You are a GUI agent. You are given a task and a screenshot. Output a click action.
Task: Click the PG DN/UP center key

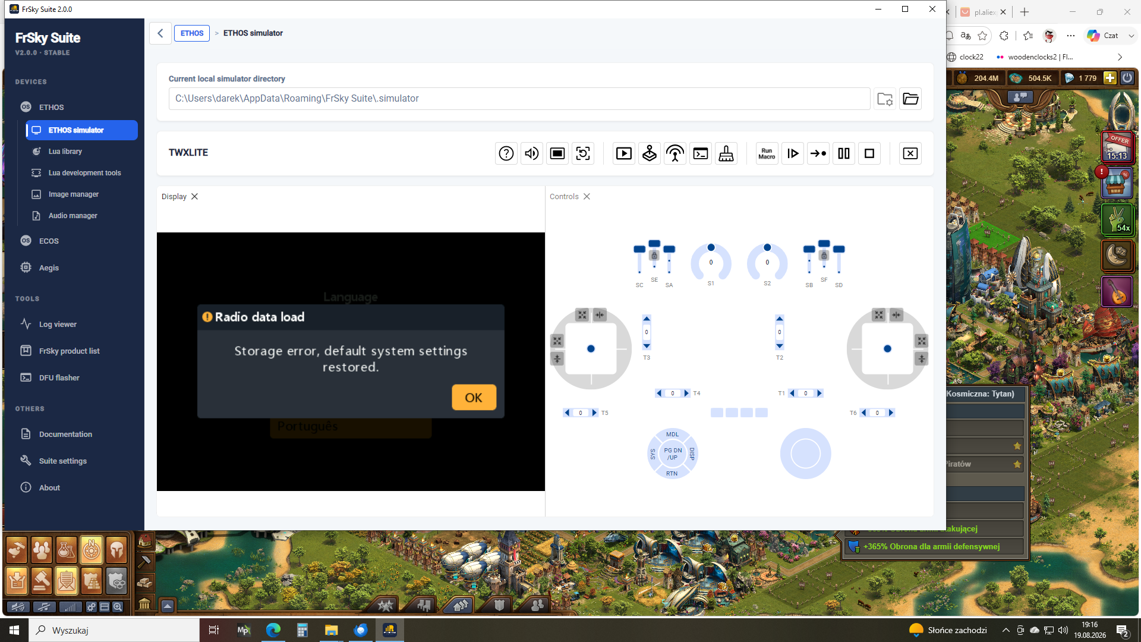673,454
